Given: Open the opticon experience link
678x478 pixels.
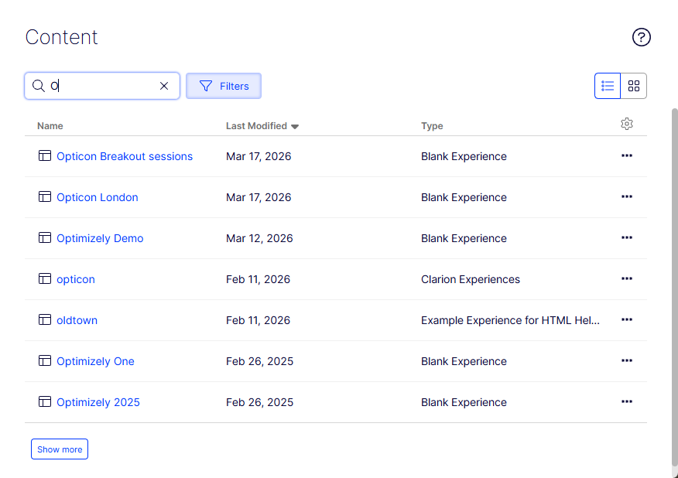Looking at the screenshot, I should point(76,279).
